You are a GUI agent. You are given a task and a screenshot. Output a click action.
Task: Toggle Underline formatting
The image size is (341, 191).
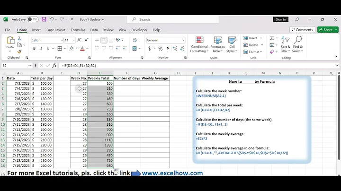[48, 48]
